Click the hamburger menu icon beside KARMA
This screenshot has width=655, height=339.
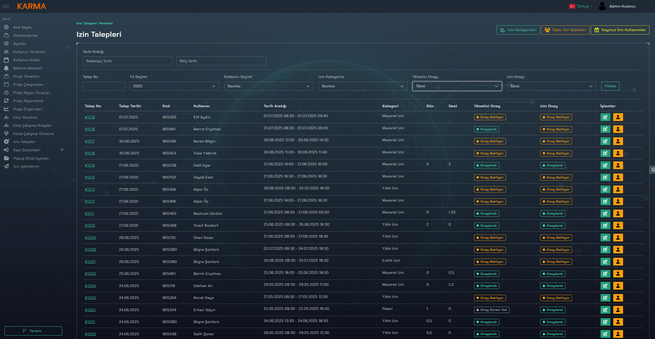(x=6, y=6)
